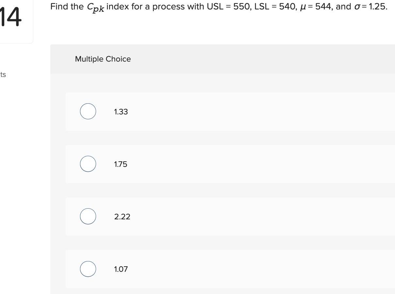The width and height of the screenshot is (395, 294).
Task: Choose 2.22 as your answer
Action: 122,216
